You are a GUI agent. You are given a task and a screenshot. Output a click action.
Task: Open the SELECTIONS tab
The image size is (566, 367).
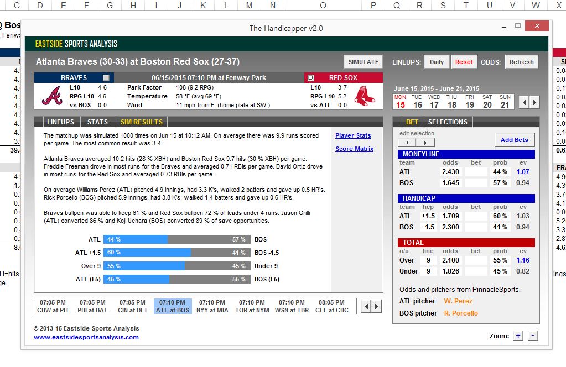(x=448, y=122)
